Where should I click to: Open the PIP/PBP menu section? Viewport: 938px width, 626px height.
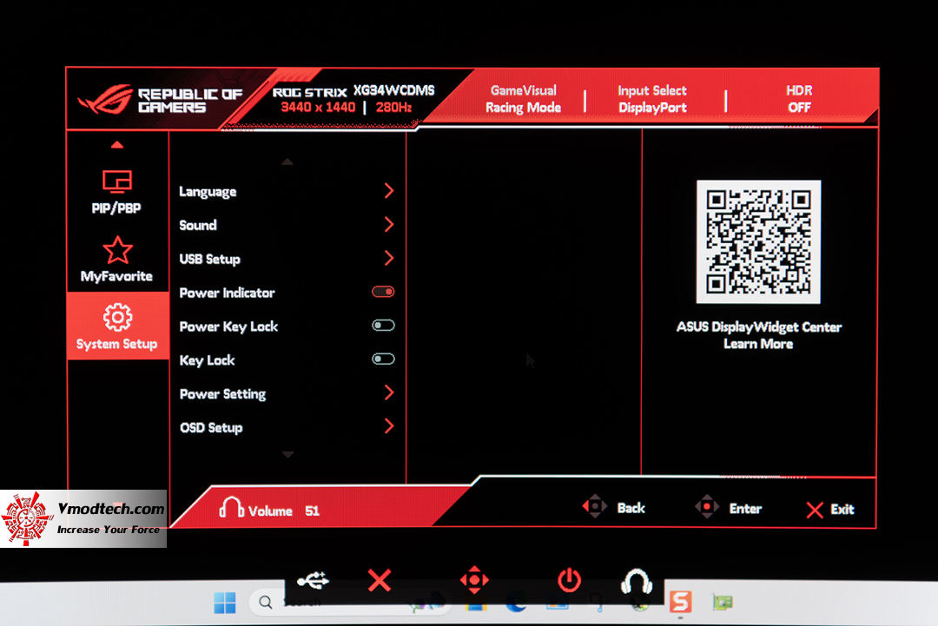tap(116, 192)
